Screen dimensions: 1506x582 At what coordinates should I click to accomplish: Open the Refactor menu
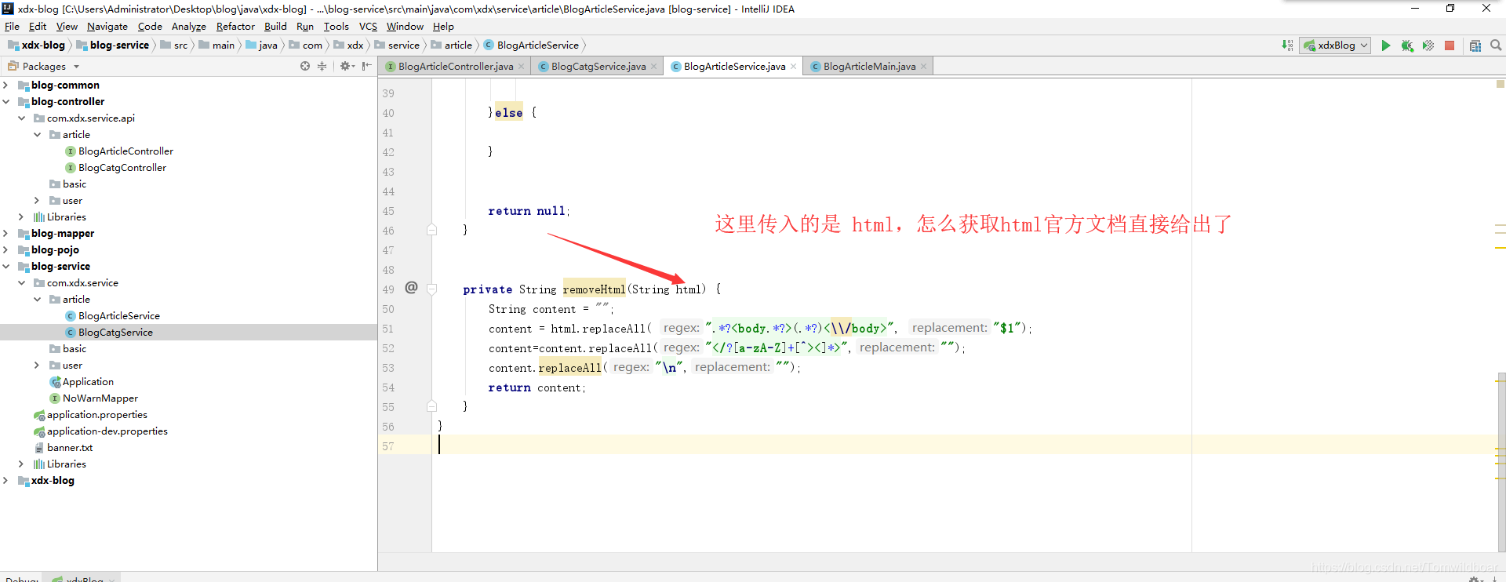click(x=235, y=27)
